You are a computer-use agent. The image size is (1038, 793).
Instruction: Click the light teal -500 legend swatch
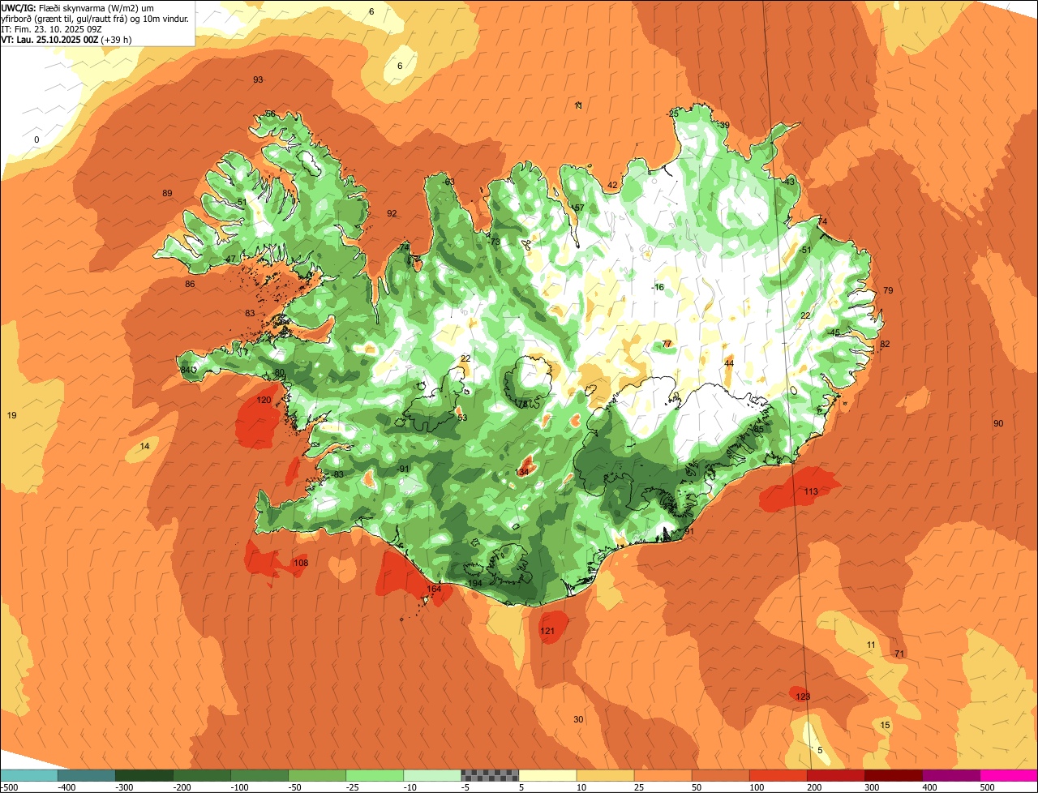pos(28,775)
